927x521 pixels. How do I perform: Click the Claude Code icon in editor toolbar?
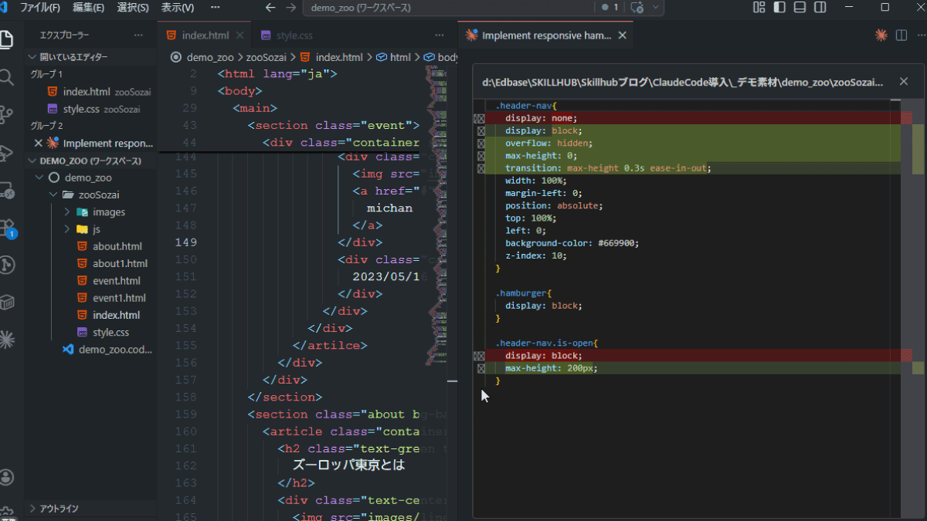pyautogui.click(x=881, y=36)
